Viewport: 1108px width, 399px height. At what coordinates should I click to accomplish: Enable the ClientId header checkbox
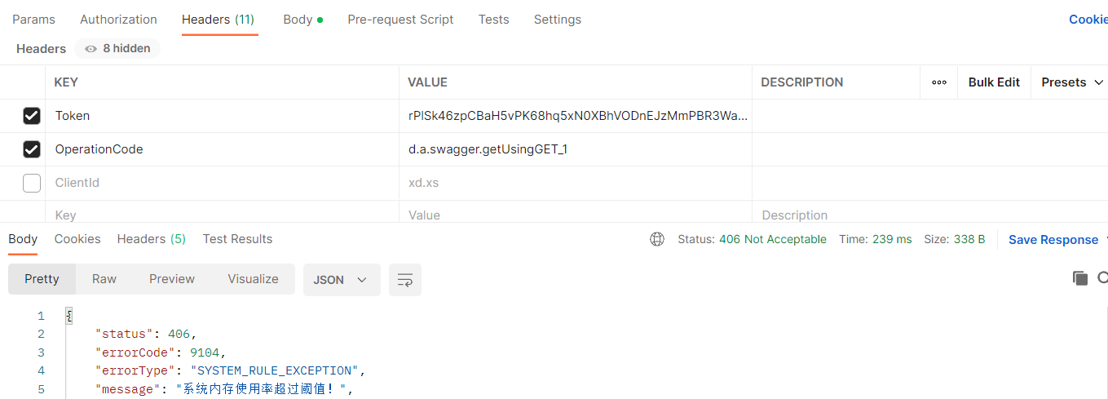click(32, 183)
